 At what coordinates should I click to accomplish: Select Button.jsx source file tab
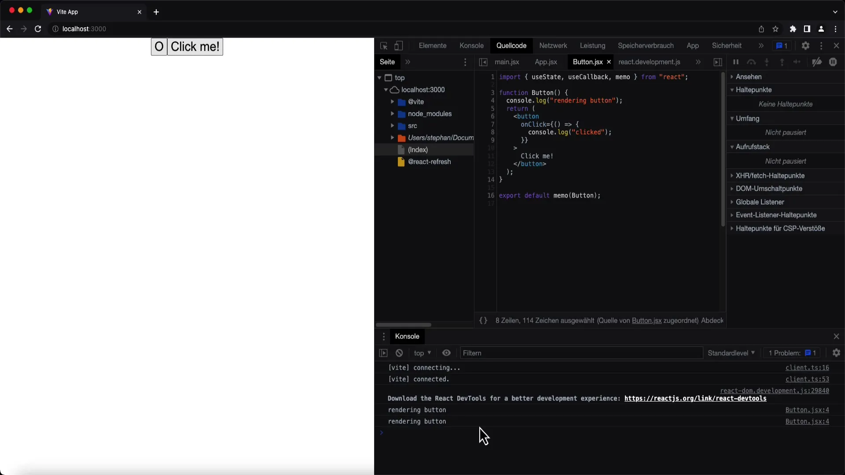[588, 62]
